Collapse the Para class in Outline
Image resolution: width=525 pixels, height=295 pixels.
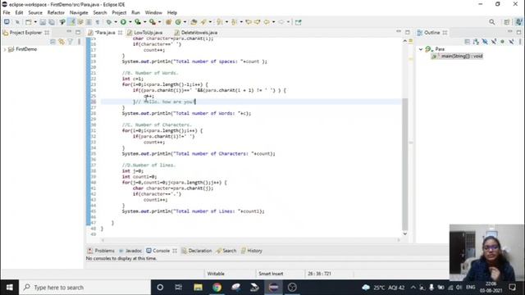click(x=421, y=49)
